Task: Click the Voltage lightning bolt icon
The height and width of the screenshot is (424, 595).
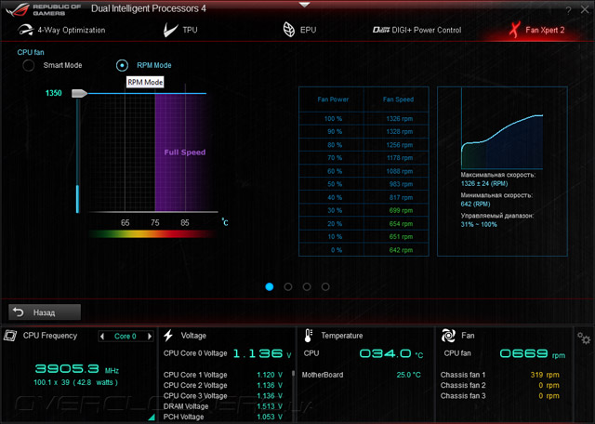Action: pyautogui.click(x=168, y=336)
